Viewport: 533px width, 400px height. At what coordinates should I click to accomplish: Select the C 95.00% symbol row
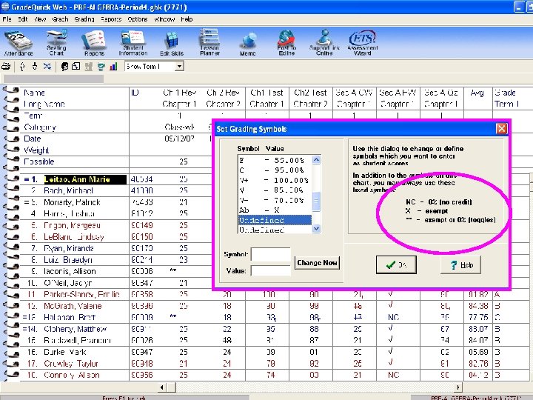coord(275,170)
